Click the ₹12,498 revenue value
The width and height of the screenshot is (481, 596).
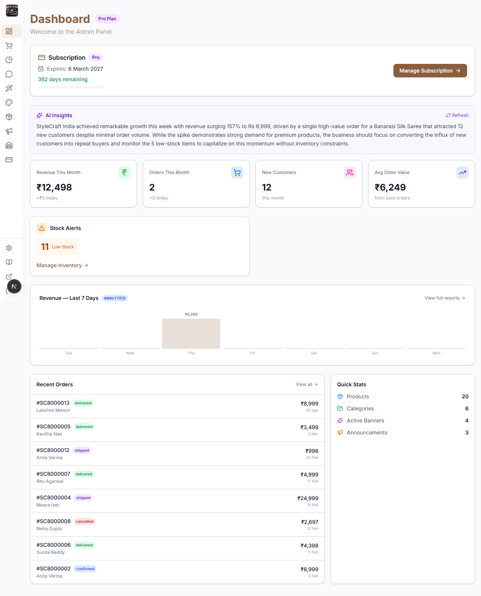click(54, 187)
